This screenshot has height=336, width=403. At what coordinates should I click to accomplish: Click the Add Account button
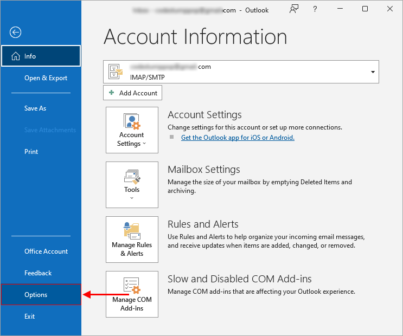(132, 93)
